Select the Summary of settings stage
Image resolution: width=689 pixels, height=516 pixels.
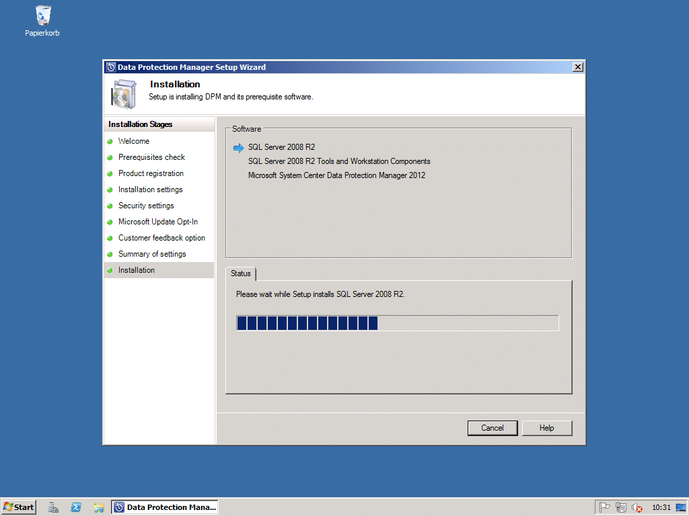click(x=152, y=254)
